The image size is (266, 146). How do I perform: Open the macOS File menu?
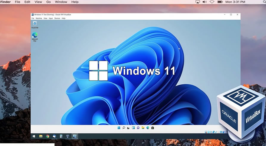[18, 2]
